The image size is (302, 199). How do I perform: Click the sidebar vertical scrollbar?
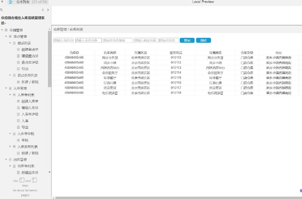coord(49,59)
